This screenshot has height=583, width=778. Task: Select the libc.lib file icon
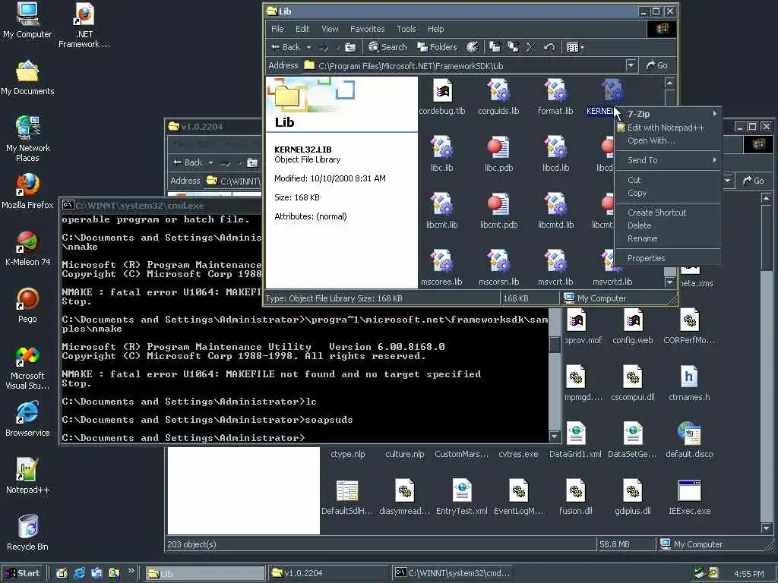pyautogui.click(x=441, y=148)
